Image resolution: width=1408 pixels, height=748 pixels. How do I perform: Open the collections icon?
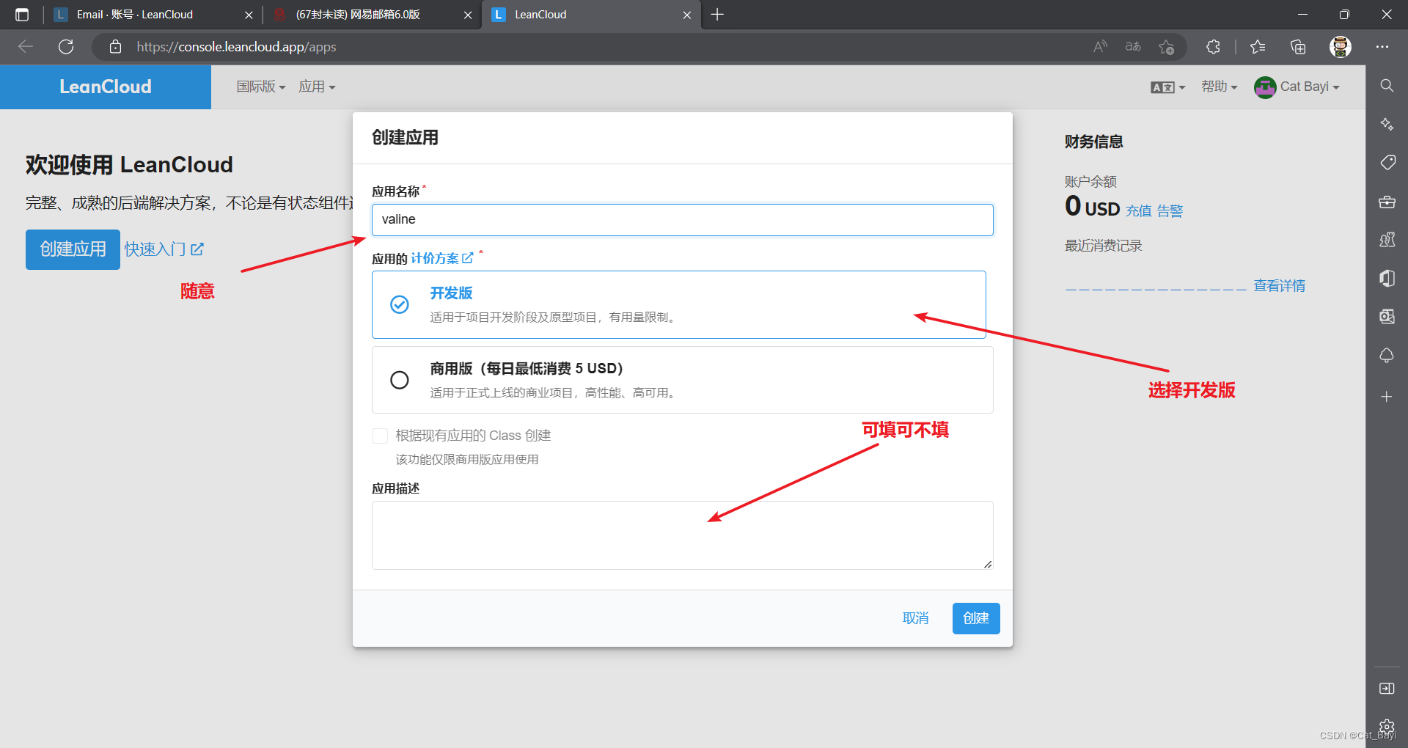click(1298, 47)
